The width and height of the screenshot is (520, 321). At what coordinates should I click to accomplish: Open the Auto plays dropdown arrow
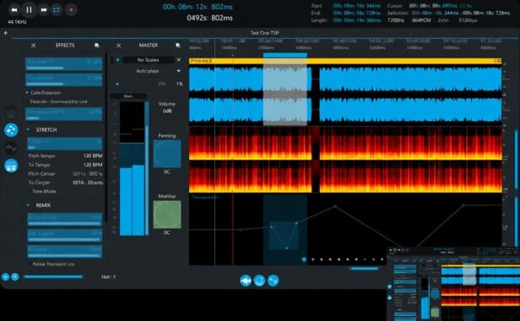(x=179, y=71)
